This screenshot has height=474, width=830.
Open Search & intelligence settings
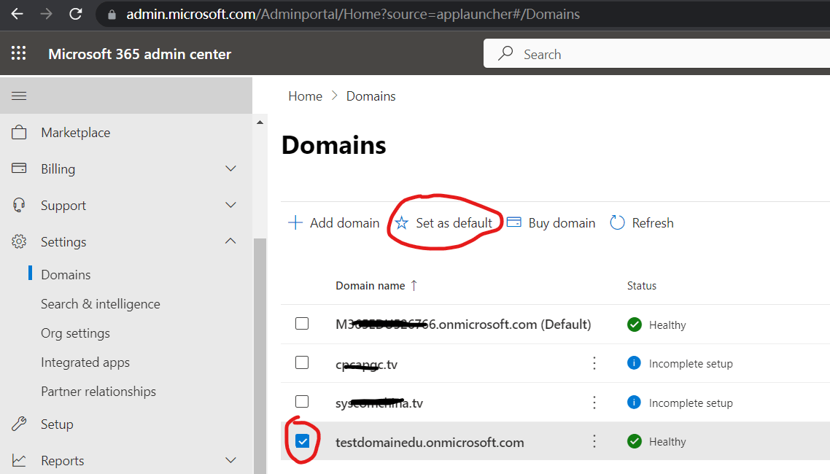(101, 303)
